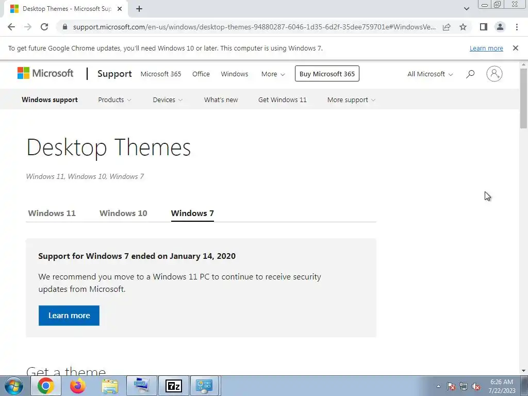The height and width of the screenshot is (396, 528).
Task: Sign in using the account icon
Action: pos(494,74)
